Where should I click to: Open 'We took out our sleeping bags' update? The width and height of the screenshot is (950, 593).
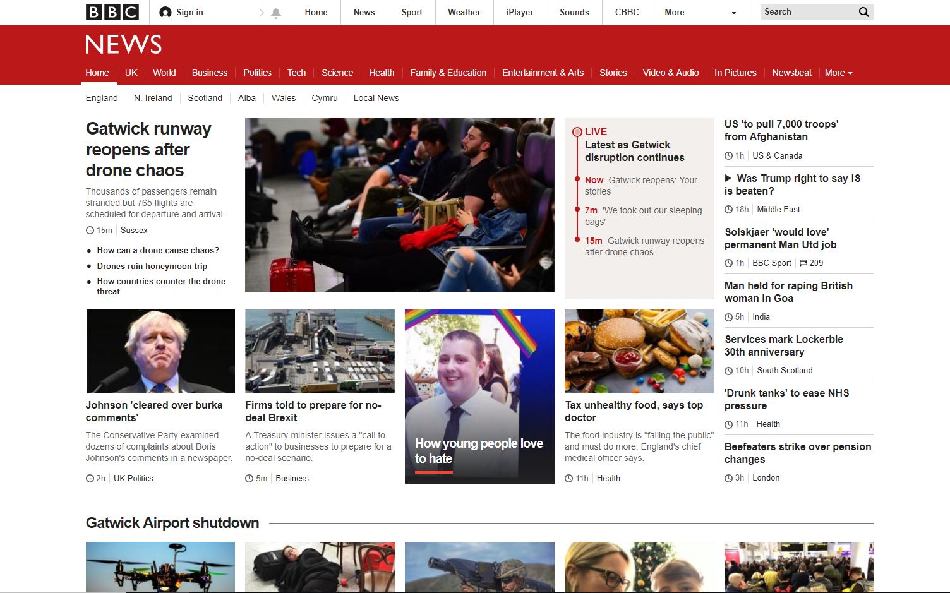(643, 216)
